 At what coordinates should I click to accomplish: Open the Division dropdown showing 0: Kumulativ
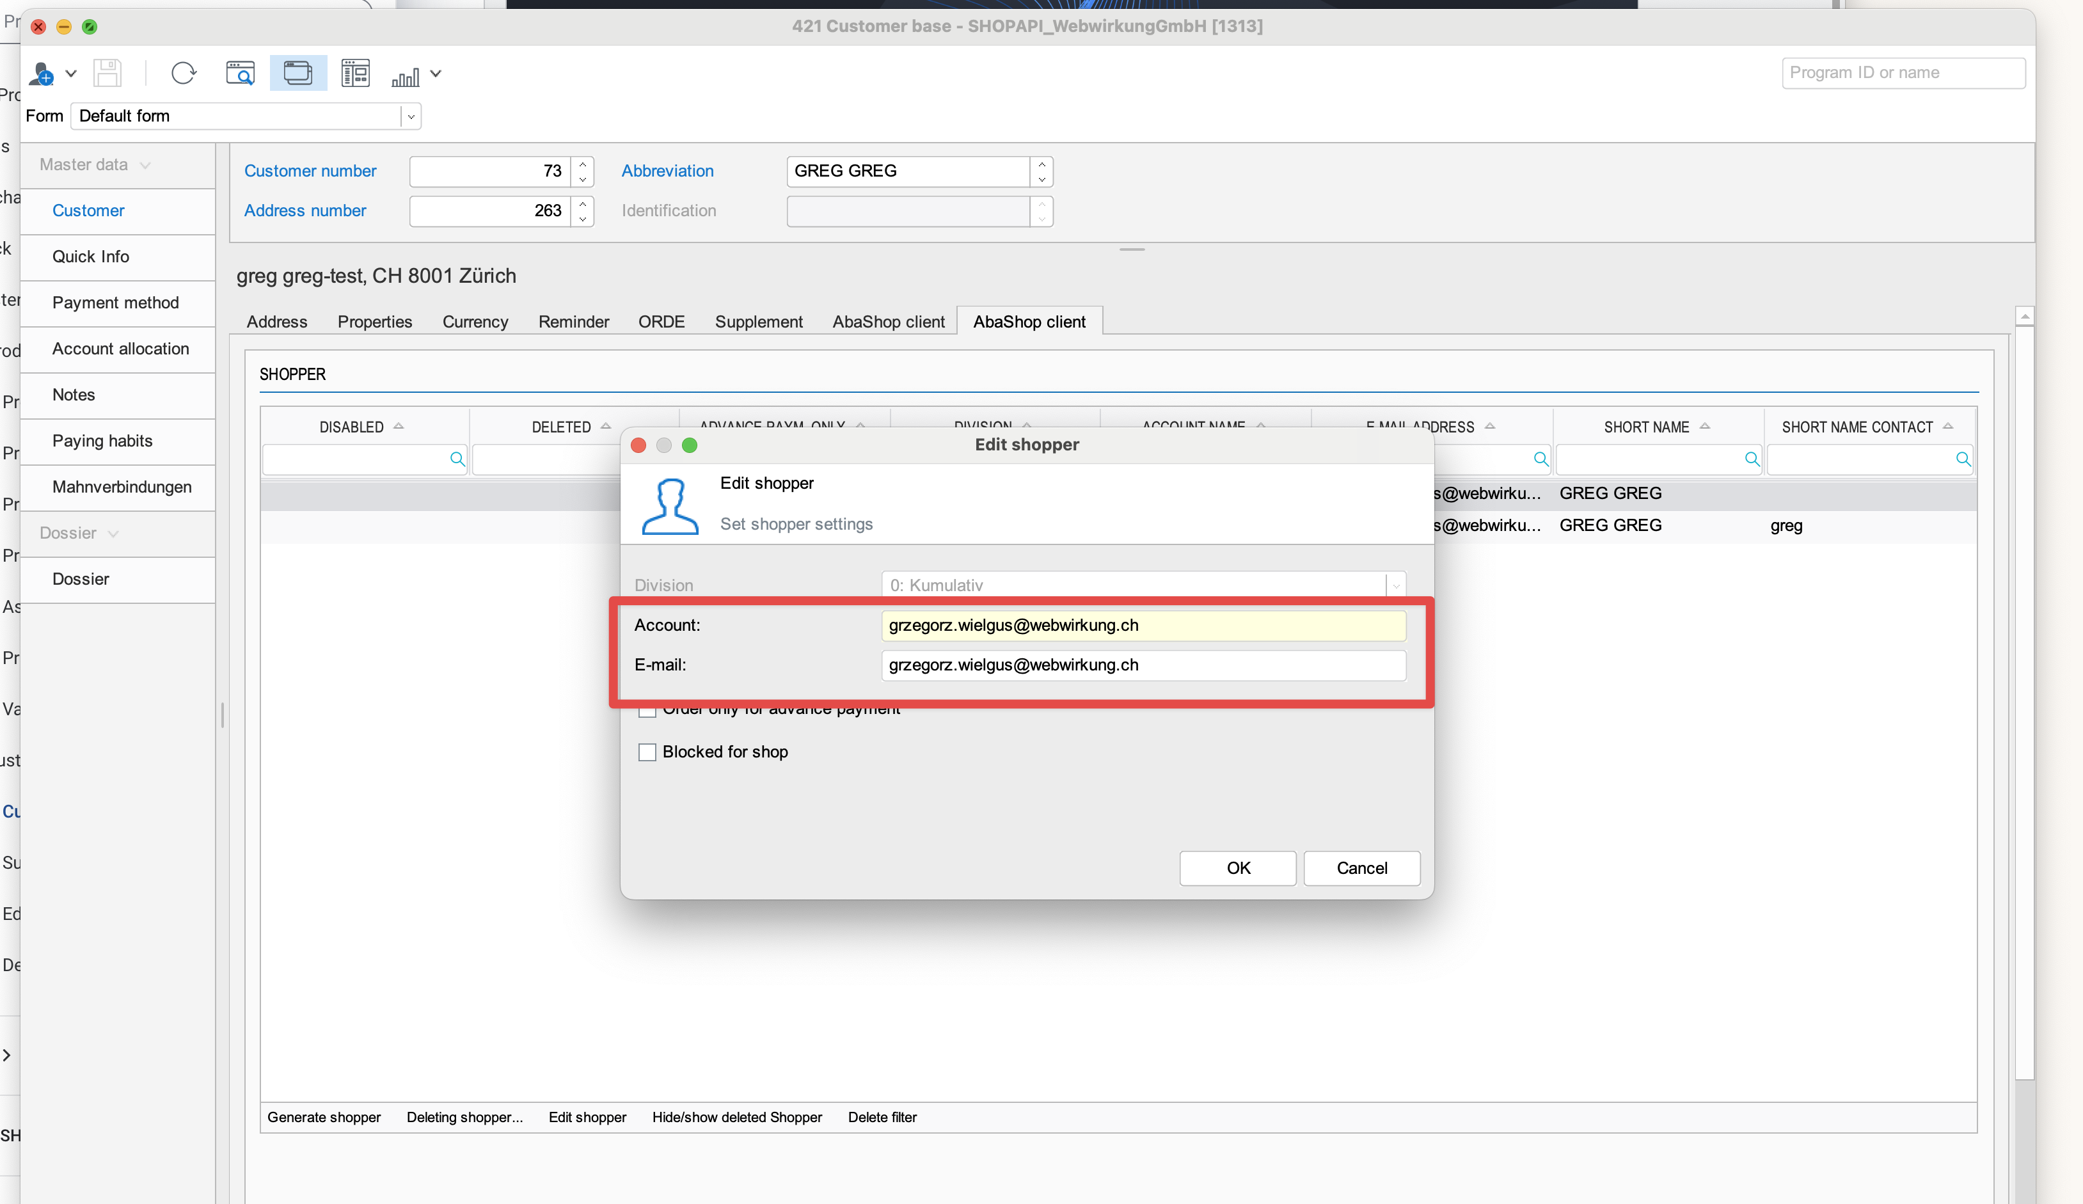1395,584
